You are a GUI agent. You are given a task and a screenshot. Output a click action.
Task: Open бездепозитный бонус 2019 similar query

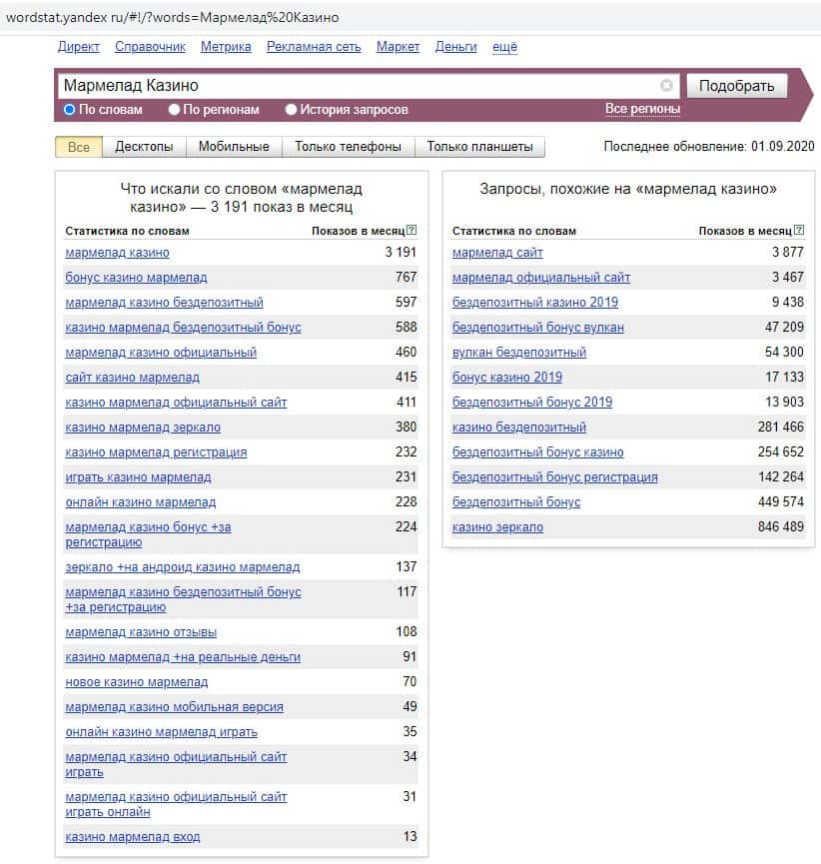click(x=532, y=403)
